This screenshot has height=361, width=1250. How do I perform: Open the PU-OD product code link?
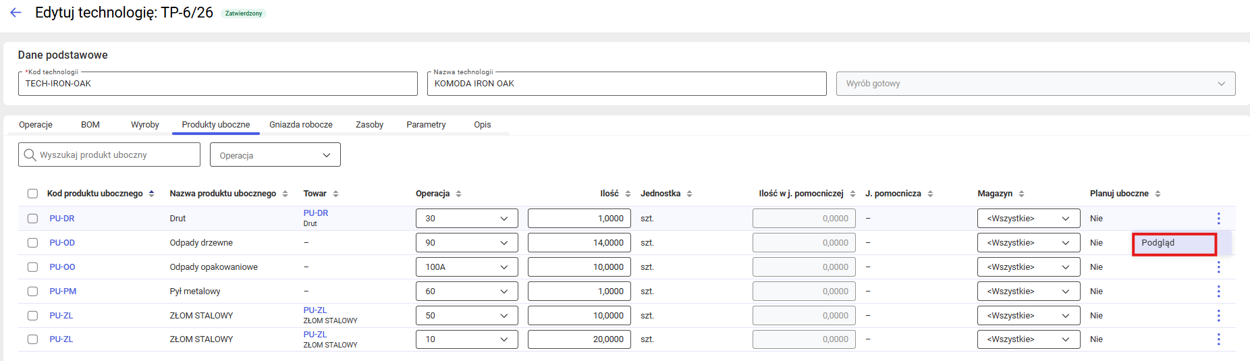point(62,243)
